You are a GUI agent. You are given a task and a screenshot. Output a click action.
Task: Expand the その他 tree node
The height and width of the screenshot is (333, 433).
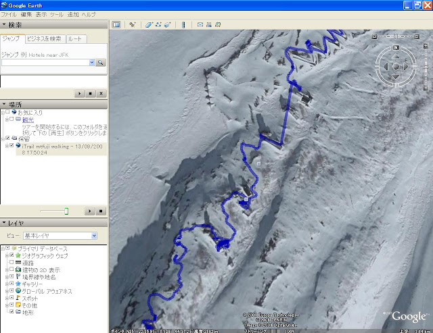click(x=7, y=305)
